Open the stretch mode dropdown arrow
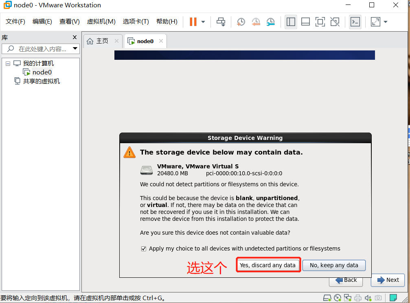Image resolution: width=410 pixels, height=303 pixels. 386,22
